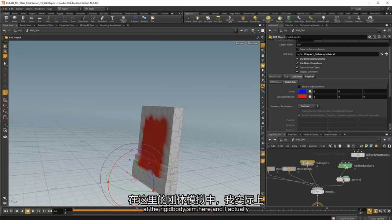This screenshot has height=220, width=392.
Task: Add a Spot Light from shelf
Action: (x=208, y=19)
